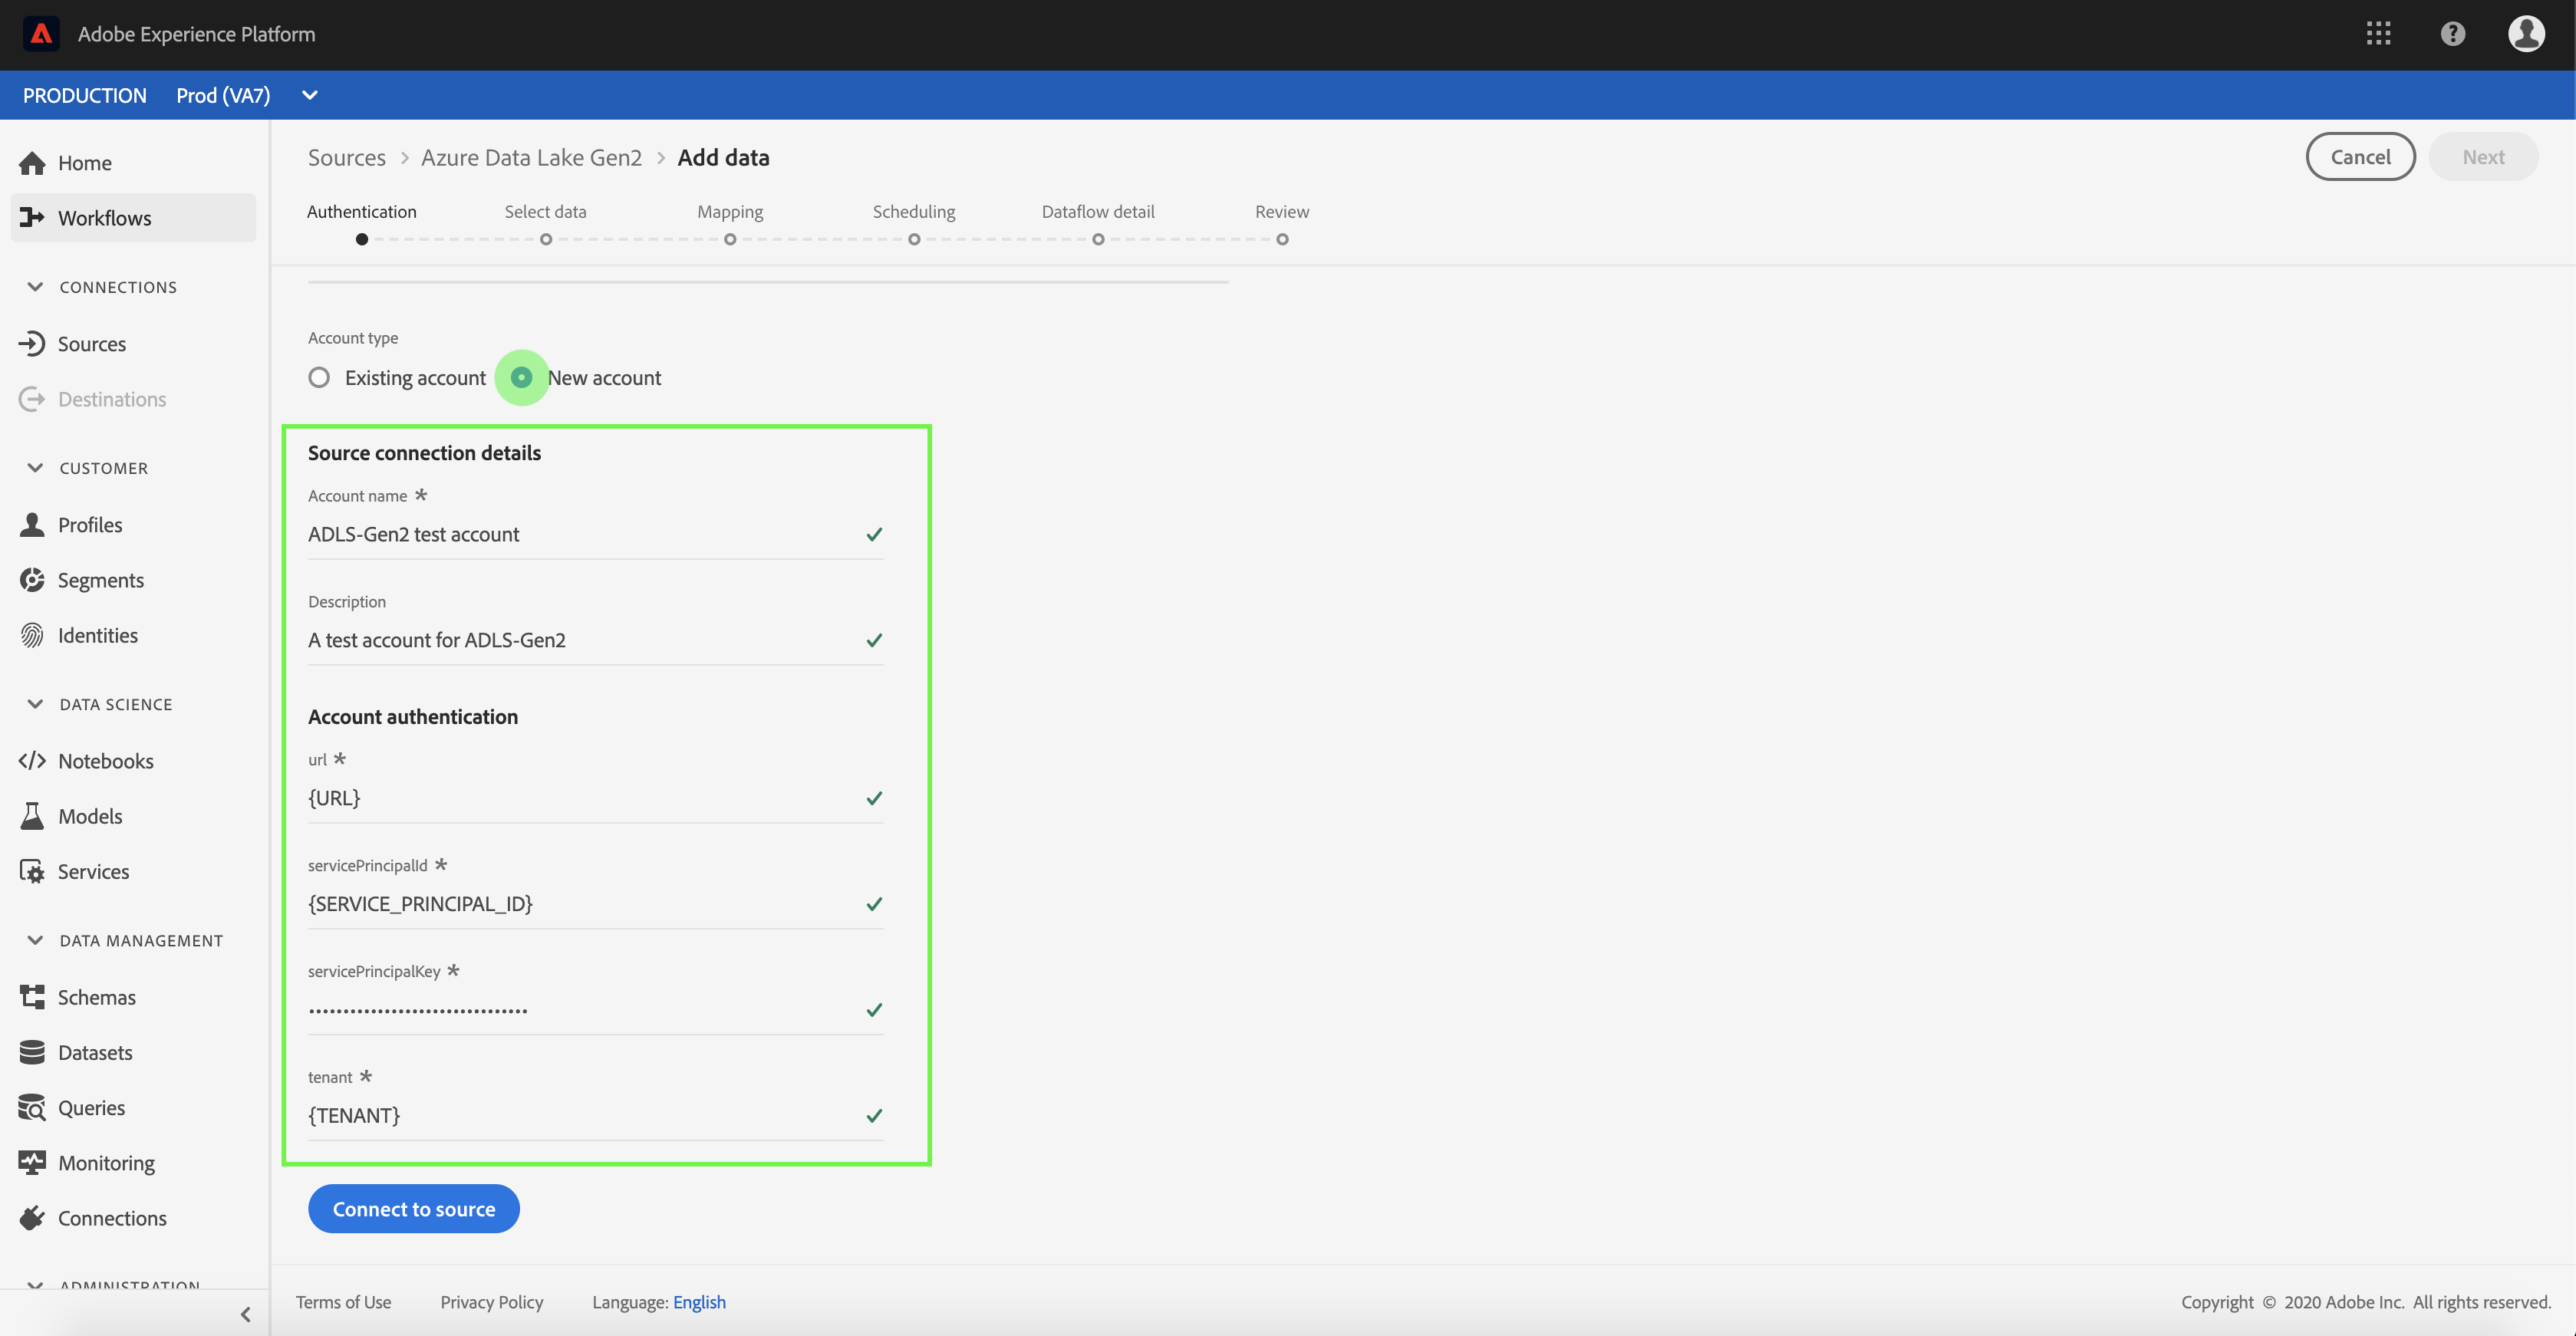Click the Select data step marker
The height and width of the screenshot is (1336, 2576).
546,239
